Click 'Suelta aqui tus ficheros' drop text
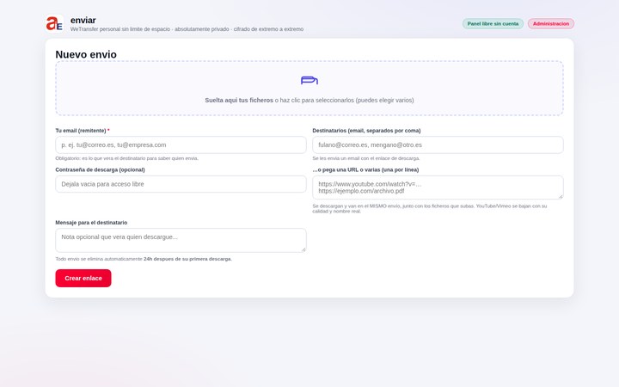Viewport: 619px width, 387px height. coord(239,101)
